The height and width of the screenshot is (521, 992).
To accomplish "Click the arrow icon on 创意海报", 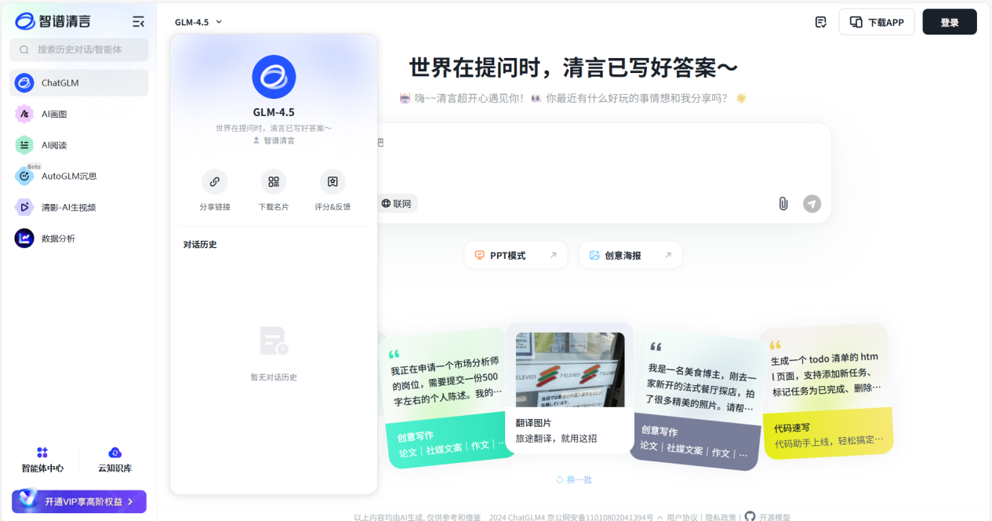I will (668, 255).
